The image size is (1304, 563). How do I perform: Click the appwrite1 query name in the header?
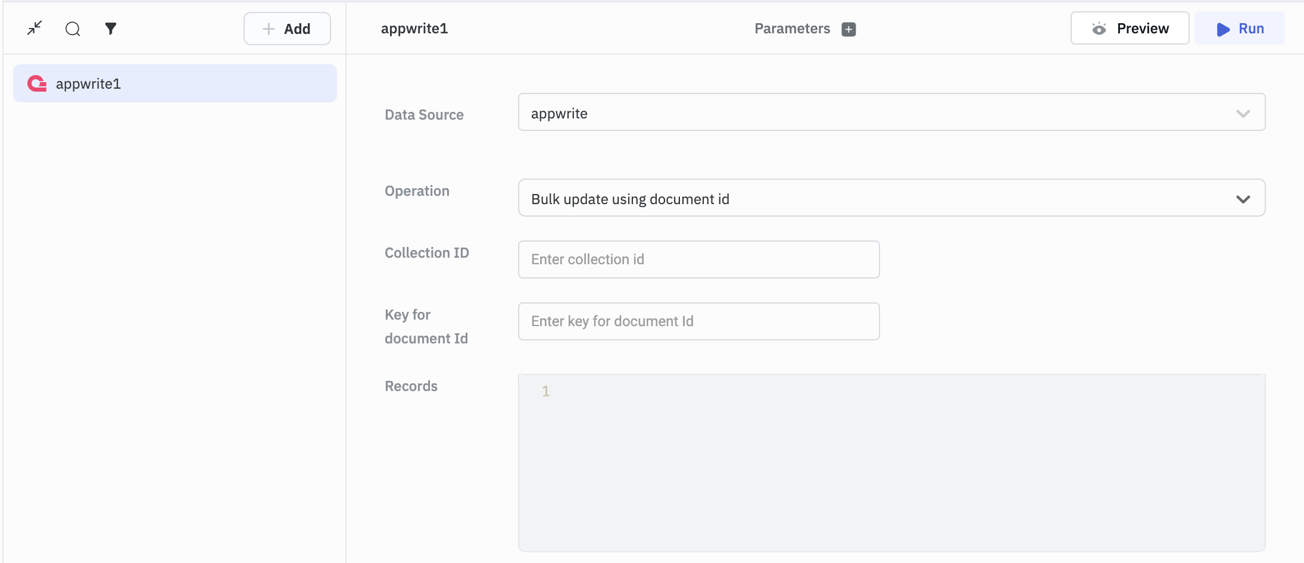coord(414,29)
